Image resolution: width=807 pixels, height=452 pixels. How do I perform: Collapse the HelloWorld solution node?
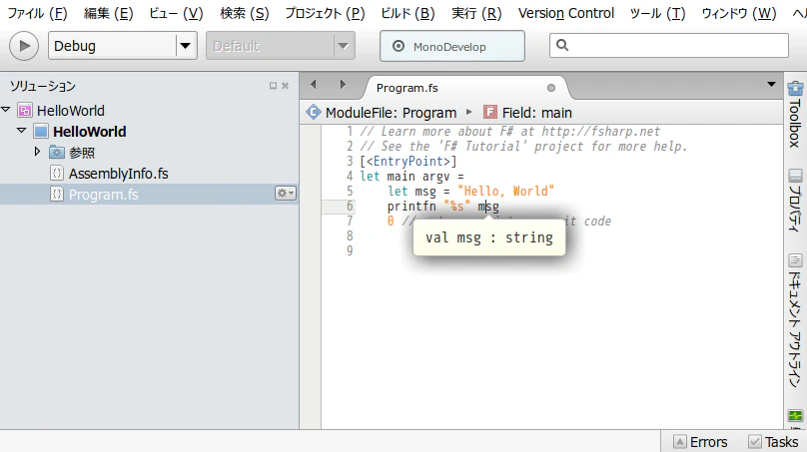[x=6, y=110]
